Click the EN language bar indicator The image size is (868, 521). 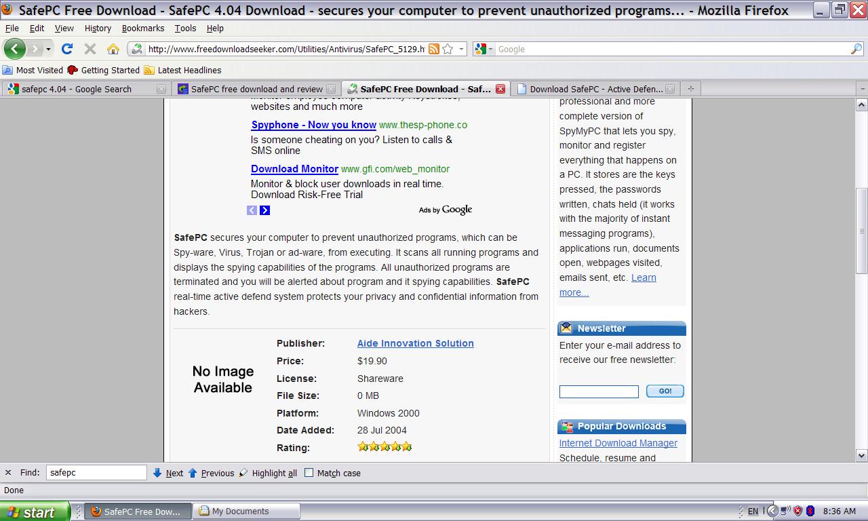(753, 512)
